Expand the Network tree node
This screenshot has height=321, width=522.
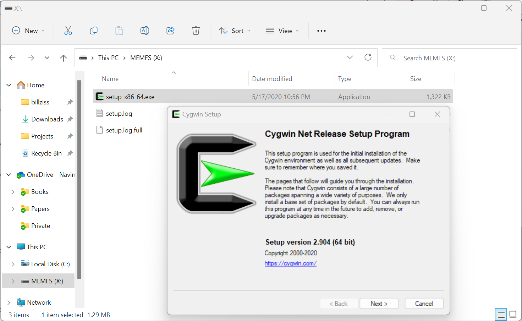coord(9,303)
